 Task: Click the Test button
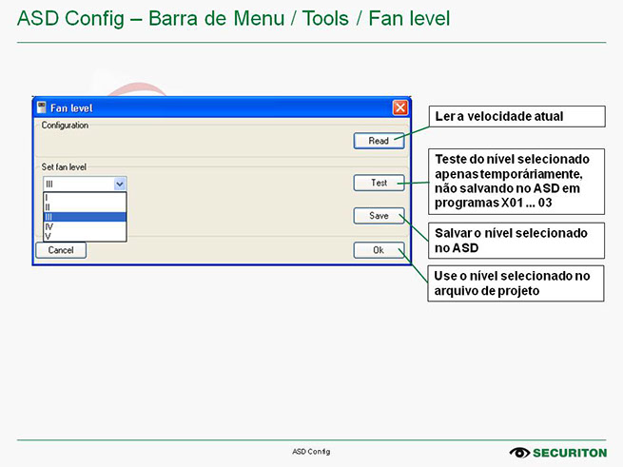(x=379, y=183)
